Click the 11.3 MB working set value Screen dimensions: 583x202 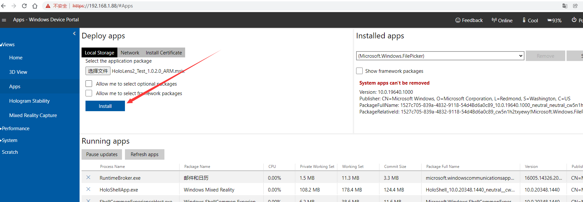click(x=351, y=178)
